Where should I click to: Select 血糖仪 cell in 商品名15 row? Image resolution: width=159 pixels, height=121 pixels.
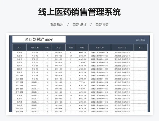19,99
